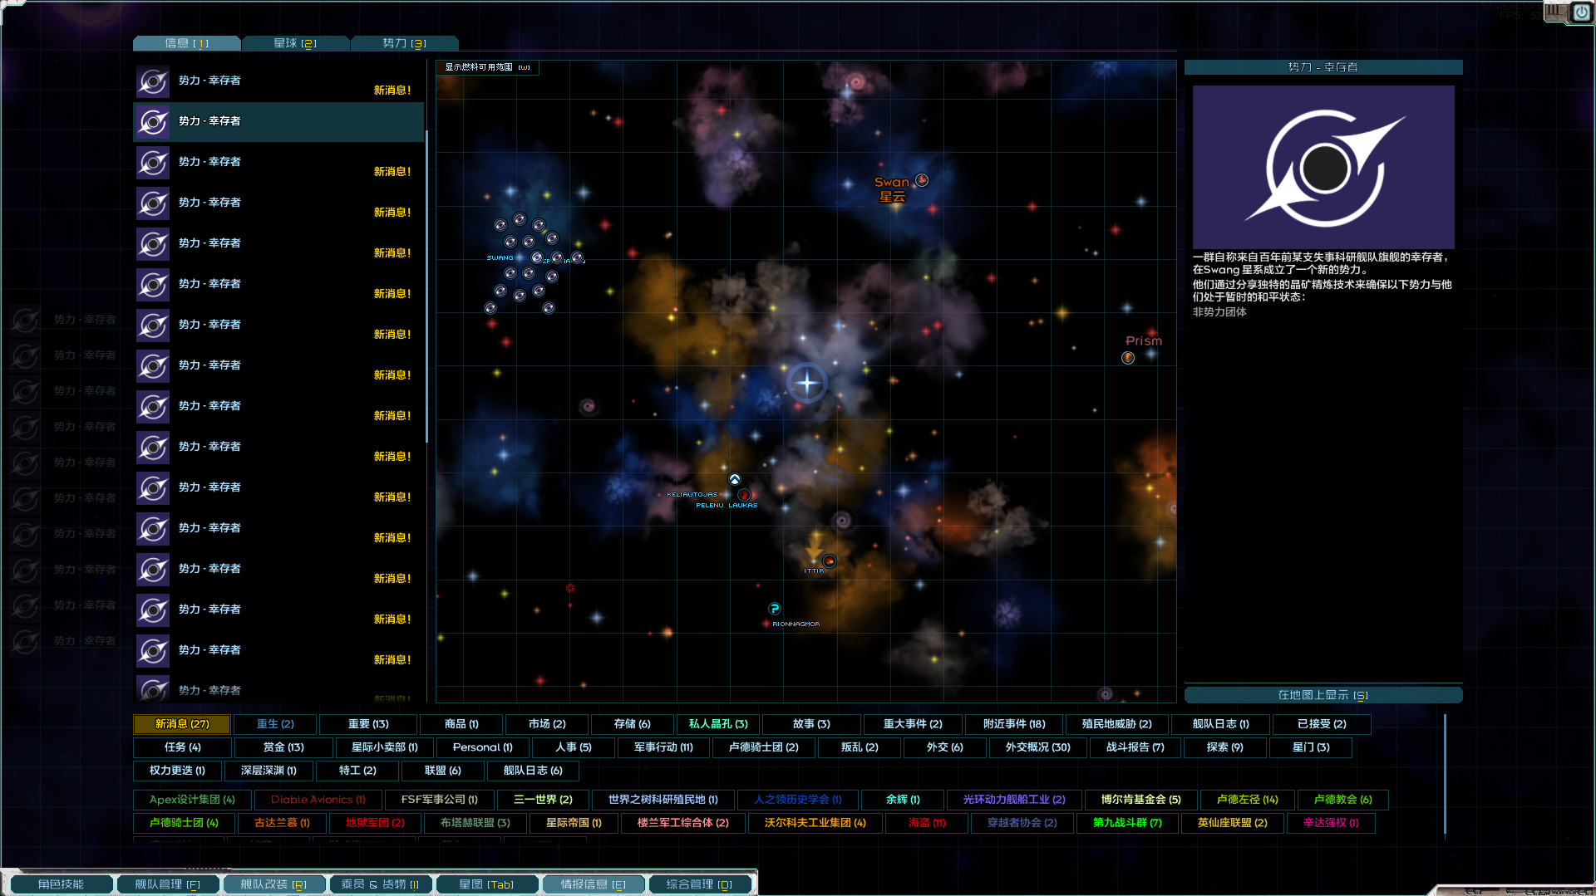Screen dimensions: 1596x896
Task: Open the 星图 [Tab] map screen
Action: (486, 884)
